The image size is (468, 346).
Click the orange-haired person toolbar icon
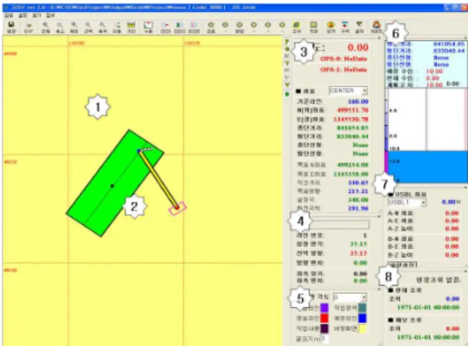coord(376,25)
